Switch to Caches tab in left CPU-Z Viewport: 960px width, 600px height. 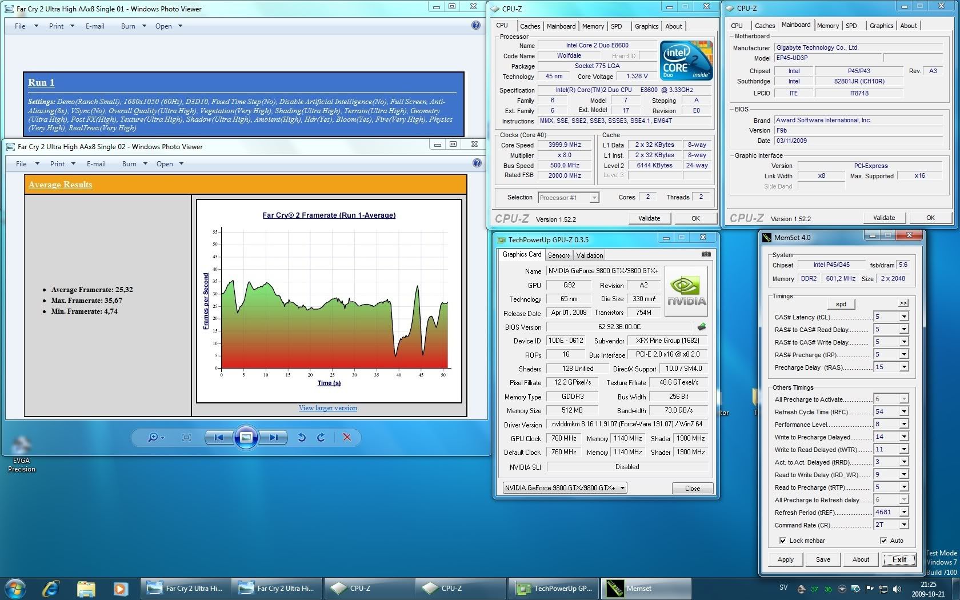point(530,26)
